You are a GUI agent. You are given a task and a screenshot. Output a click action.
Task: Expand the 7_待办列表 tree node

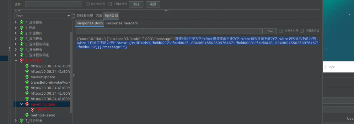[x=16, y=121]
